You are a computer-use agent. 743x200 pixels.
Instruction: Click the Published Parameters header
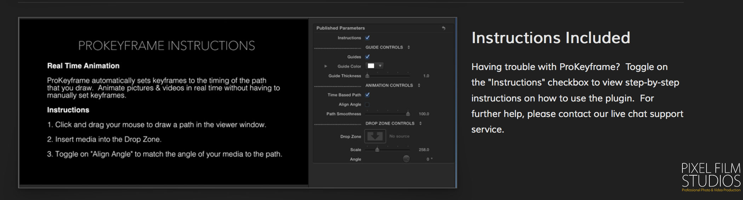tap(340, 28)
